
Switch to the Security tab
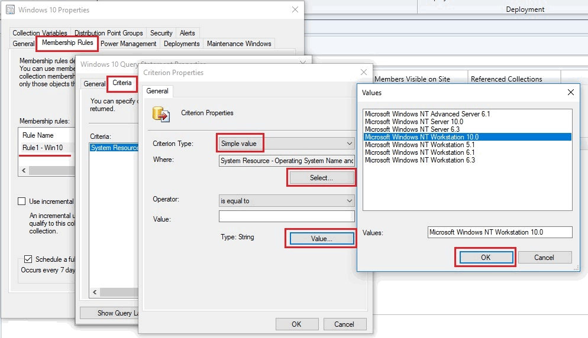tap(161, 33)
